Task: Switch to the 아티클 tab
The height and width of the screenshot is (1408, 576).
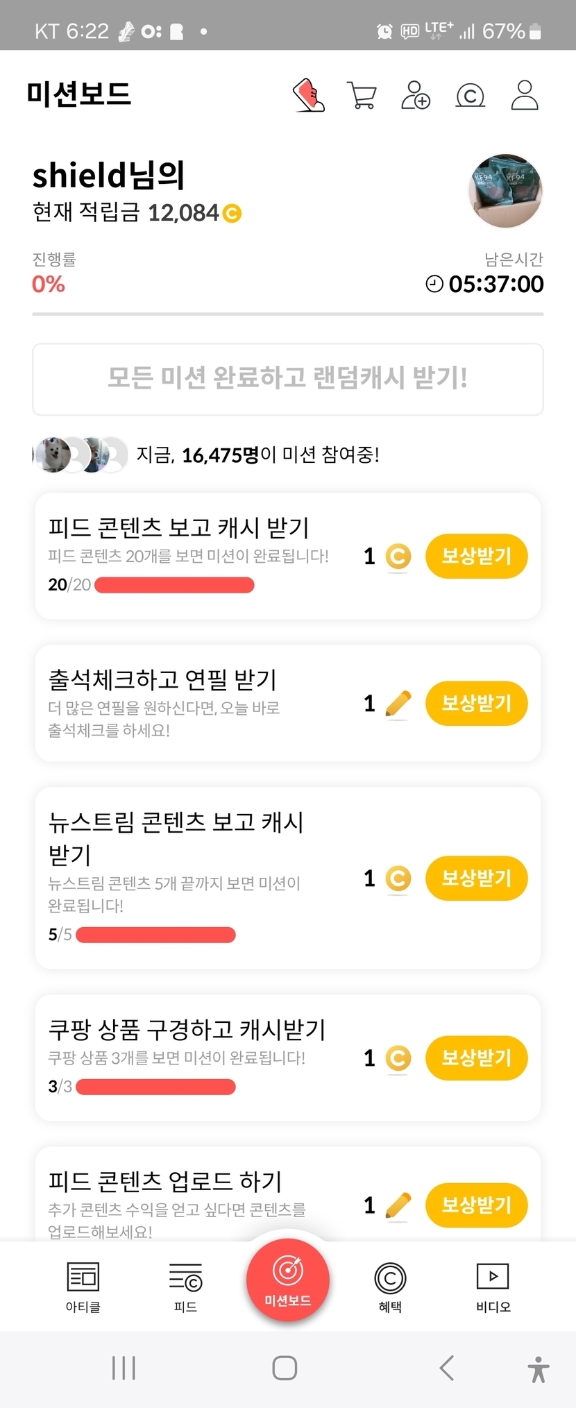Action: 83,1287
